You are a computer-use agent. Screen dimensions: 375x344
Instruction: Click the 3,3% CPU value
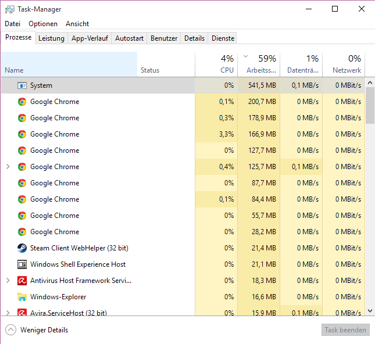[227, 134]
